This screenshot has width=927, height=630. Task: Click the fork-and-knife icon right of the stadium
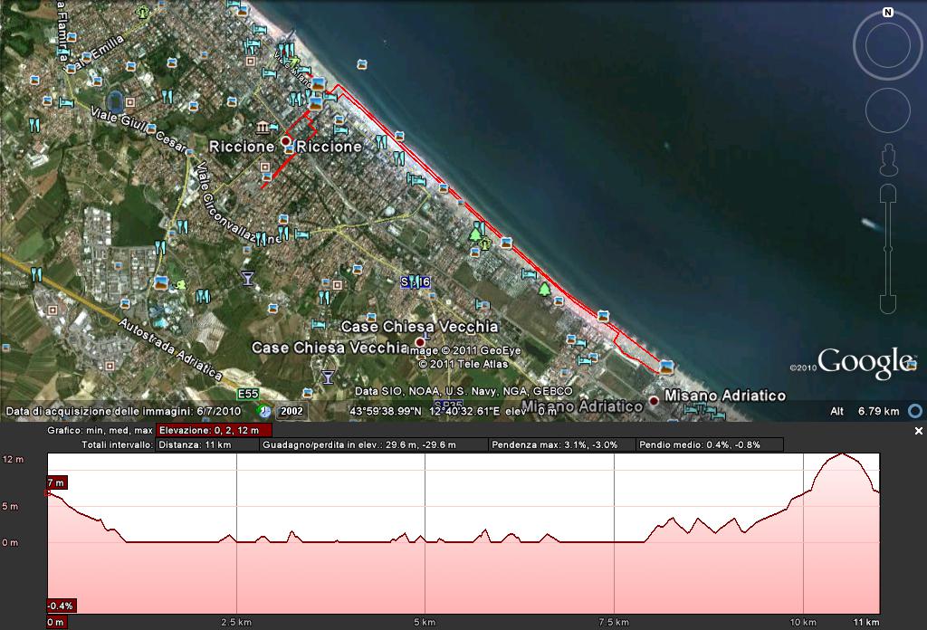pyautogui.click(x=167, y=96)
